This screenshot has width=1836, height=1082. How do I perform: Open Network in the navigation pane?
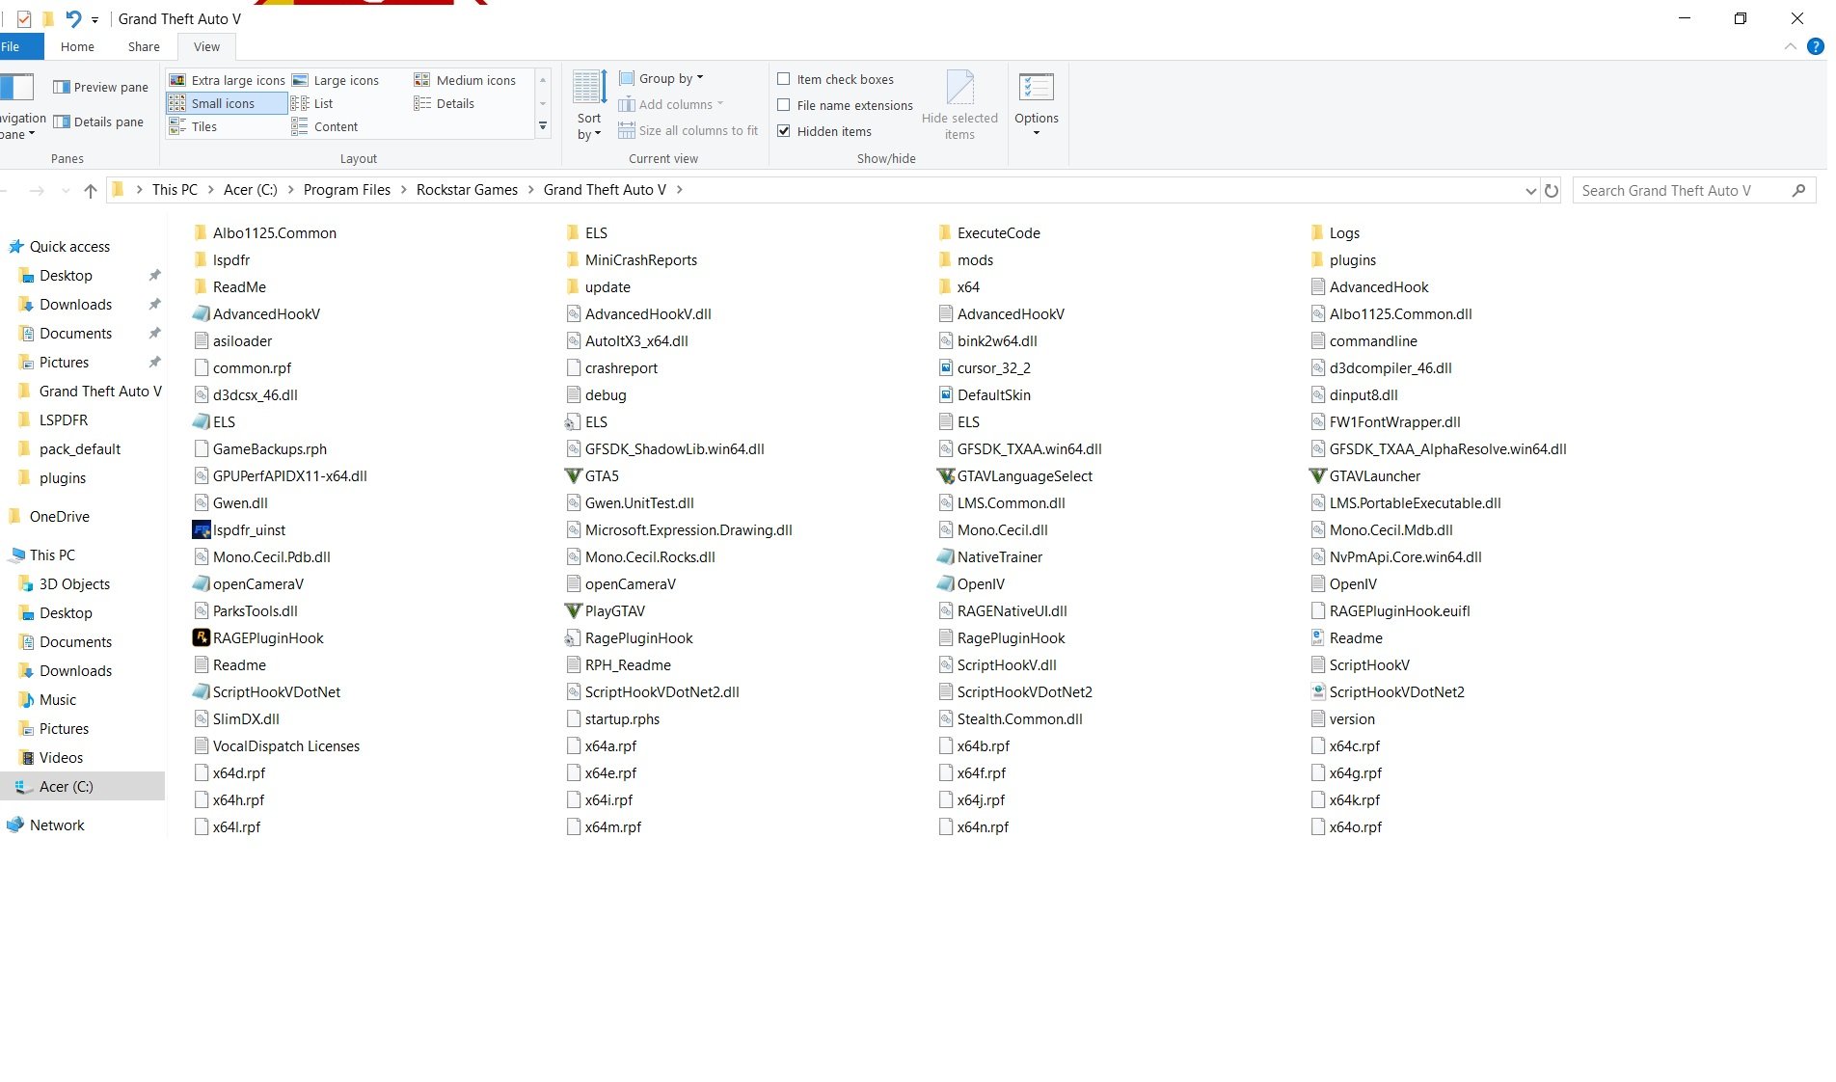[x=57, y=825]
